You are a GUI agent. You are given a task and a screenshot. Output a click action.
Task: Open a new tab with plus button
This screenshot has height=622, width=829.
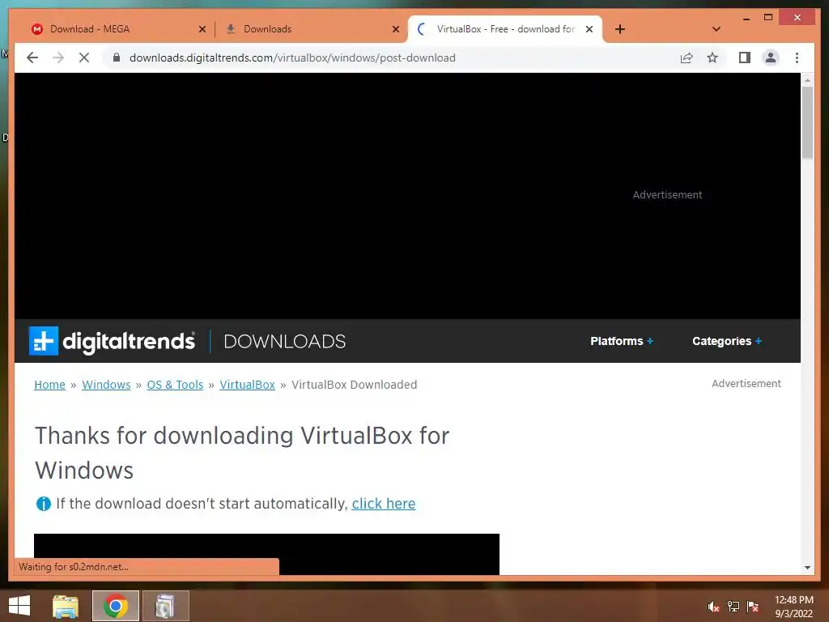tap(620, 29)
